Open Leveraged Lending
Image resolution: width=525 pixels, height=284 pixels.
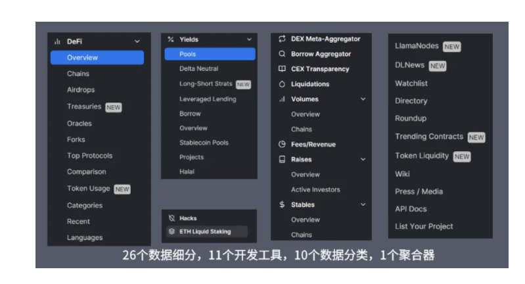[x=208, y=99]
